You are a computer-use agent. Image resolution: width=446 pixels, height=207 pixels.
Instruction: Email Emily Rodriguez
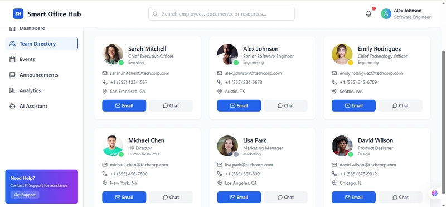[353, 105]
